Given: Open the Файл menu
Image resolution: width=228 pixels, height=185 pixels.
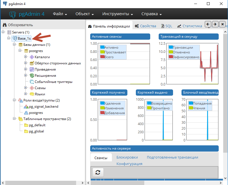Looking at the screenshot, I should click(x=60, y=14).
